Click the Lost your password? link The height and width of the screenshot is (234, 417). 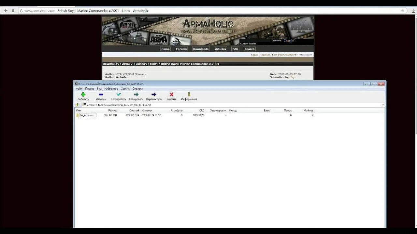pos(285,55)
